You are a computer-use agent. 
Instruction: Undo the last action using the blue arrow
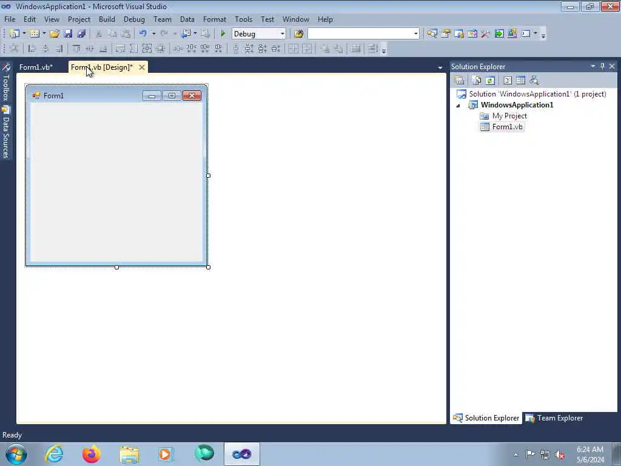click(x=143, y=34)
